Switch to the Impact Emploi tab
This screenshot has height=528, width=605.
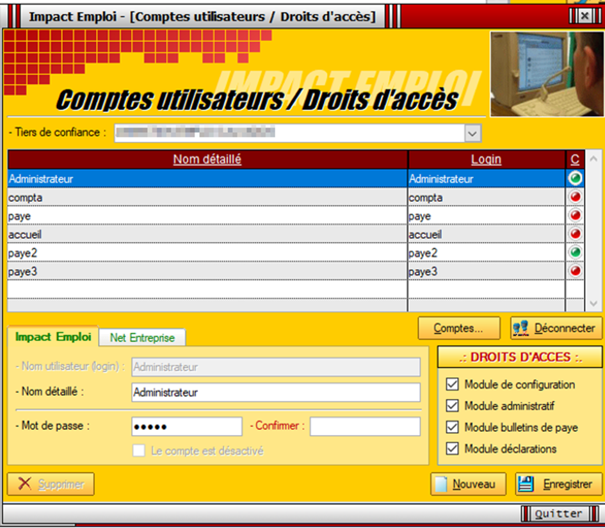click(x=53, y=337)
